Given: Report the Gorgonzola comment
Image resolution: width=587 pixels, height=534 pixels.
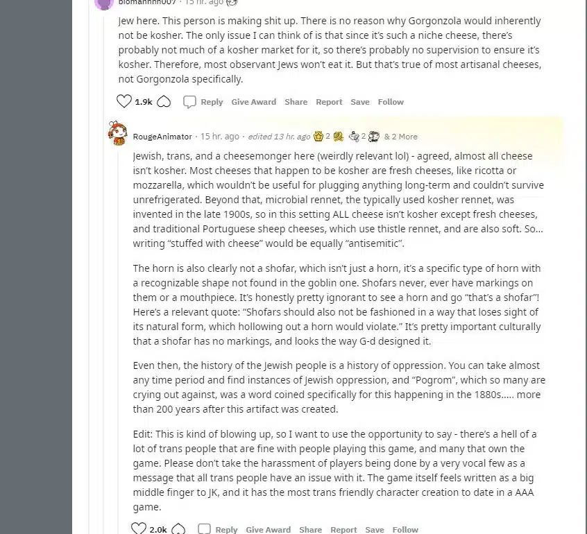Looking at the screenshot, I should [x=329, y=102].
